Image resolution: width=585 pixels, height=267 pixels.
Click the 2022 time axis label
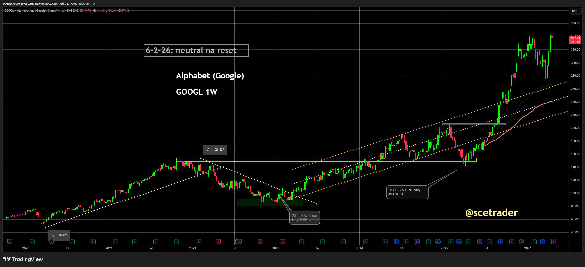pos(193,248)
